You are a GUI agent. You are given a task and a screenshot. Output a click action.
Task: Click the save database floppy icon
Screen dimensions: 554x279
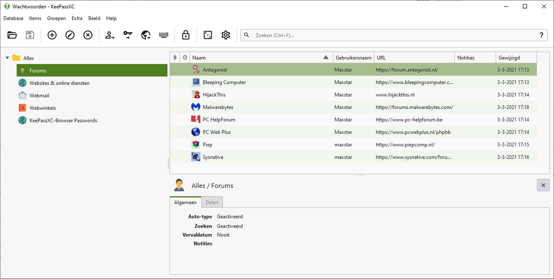pos(30,35)
